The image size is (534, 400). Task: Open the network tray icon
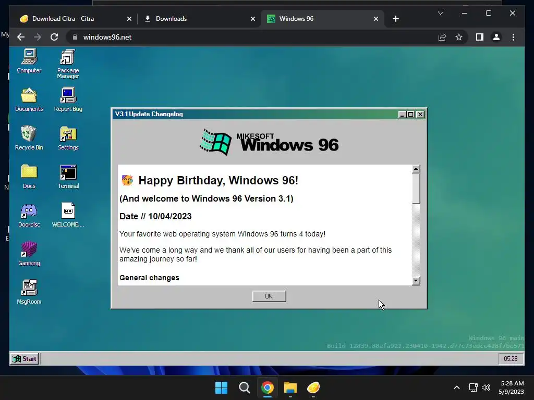pyautogui.click(x=473, y=387)
